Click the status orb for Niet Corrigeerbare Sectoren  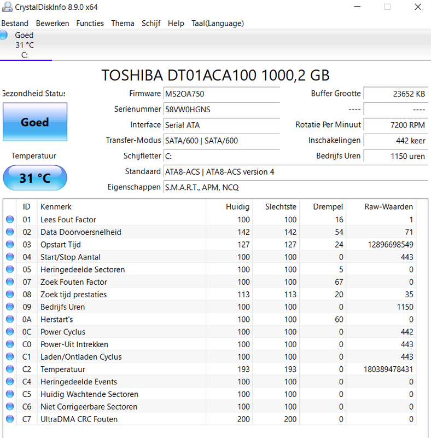(x=10, y=407)
